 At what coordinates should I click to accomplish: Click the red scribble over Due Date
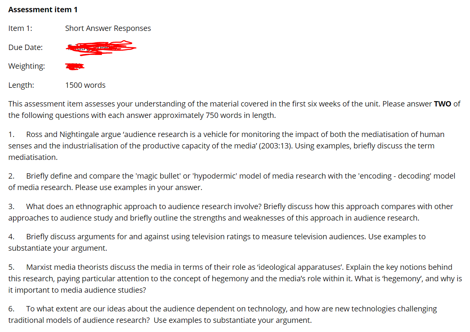(100, 48)
